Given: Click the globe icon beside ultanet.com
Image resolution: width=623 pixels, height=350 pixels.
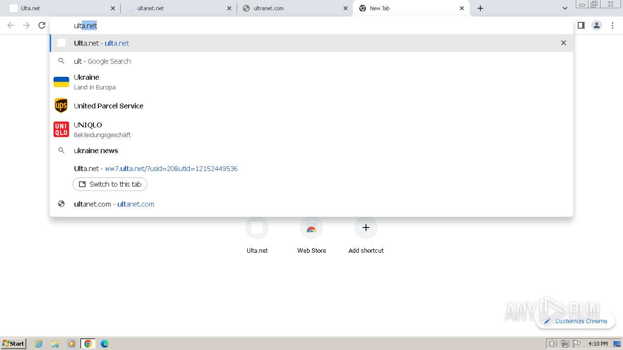Looking at the screenshot, I should [x=61, y=204].
